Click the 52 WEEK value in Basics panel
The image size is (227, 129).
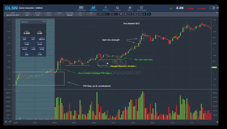pyautogui.click(x=27, y=44)
